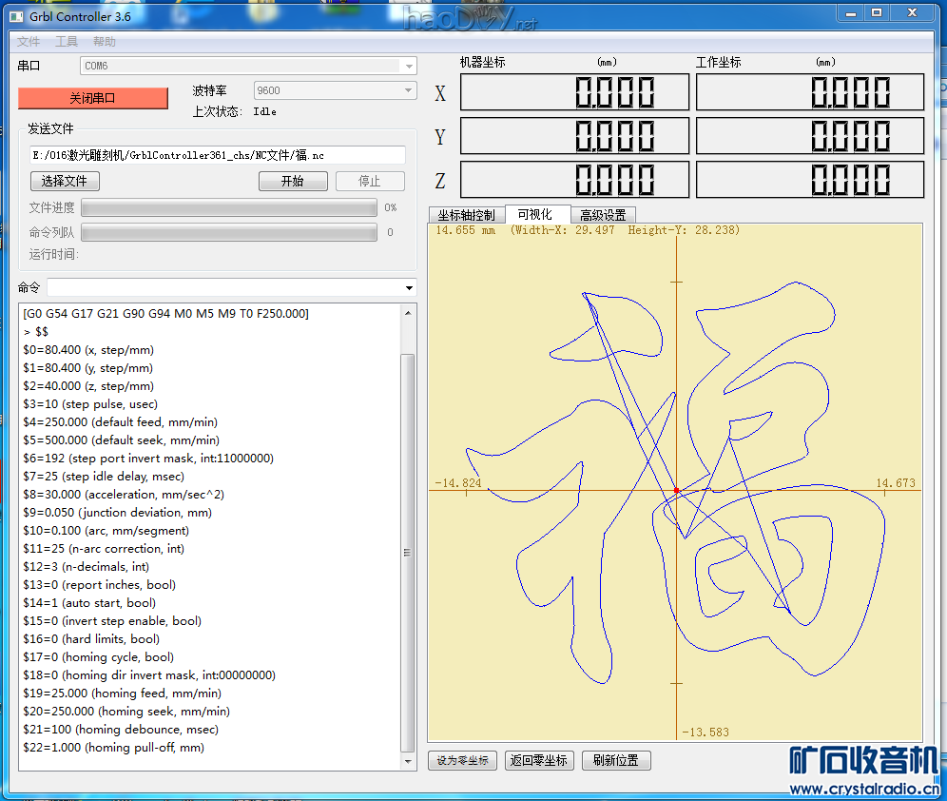Expand the 波特率 9600 dropdown
The image size is (947, 801).
coord(409,91)
